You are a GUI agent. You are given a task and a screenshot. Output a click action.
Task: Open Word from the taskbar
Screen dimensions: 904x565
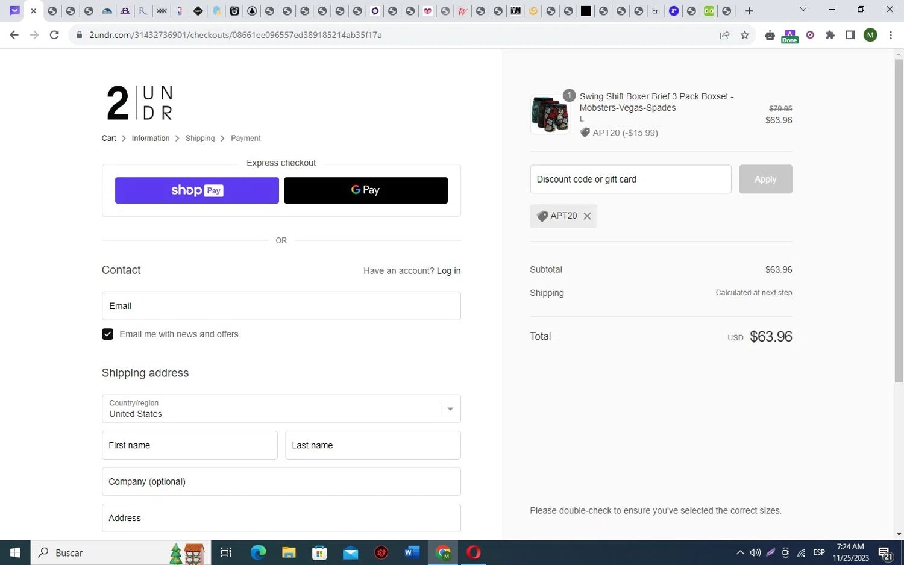[x=412, y=552]
